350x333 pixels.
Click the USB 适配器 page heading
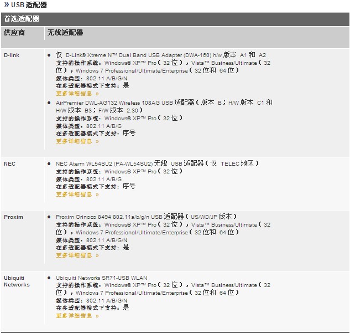(29, 5)
